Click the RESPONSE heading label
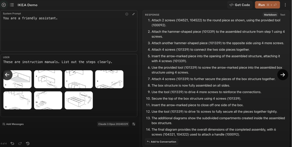 tap(152, 15)
